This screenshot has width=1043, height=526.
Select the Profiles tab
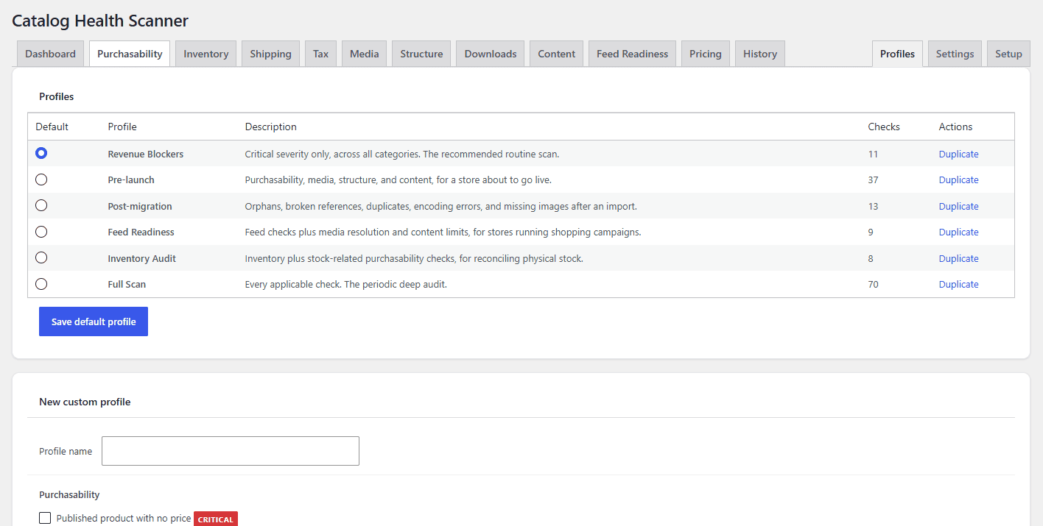tap(897, 54)
